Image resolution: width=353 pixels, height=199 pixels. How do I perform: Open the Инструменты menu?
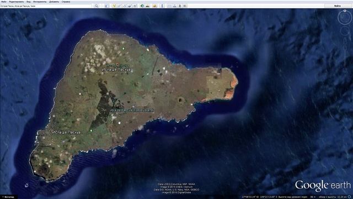40,2
